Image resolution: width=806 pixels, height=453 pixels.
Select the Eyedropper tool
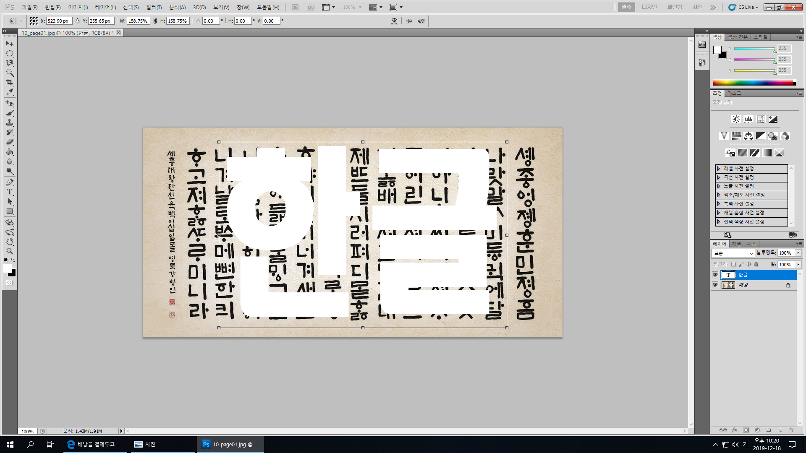10,92
